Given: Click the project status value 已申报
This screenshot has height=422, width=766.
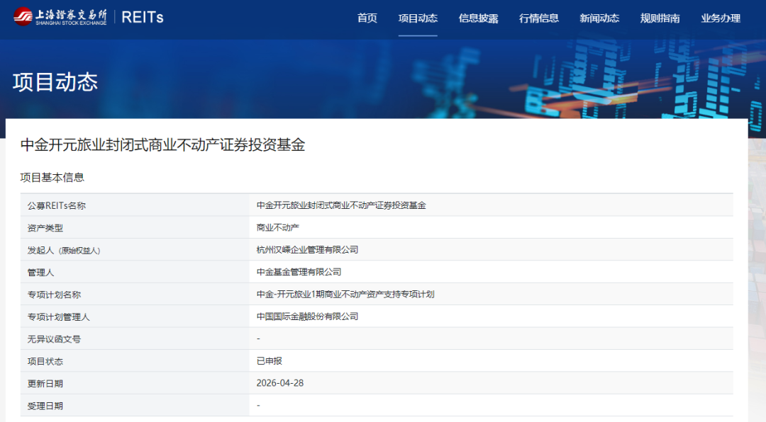Looking at the screenshot, I should [x=270, y=361].
